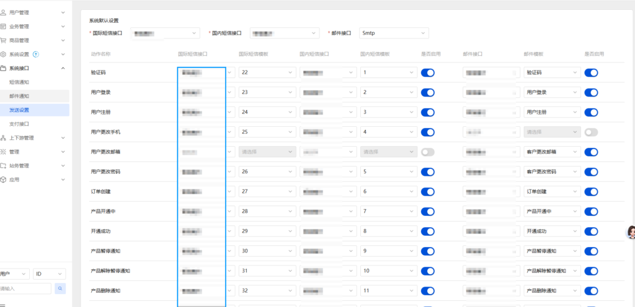Open the default 国际短信接口 dropdown at top
The width and height of the screenshot is (635, 307).
pyautogui.click(x=165, y=33)
